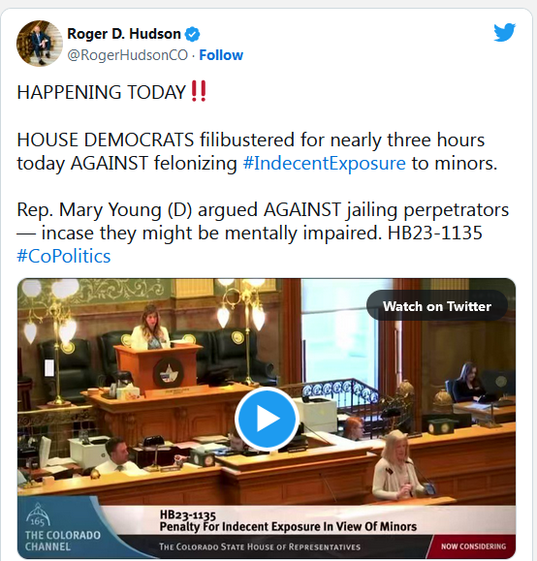Click the HAPPENING TODAY text line

(x=102, y=92)
